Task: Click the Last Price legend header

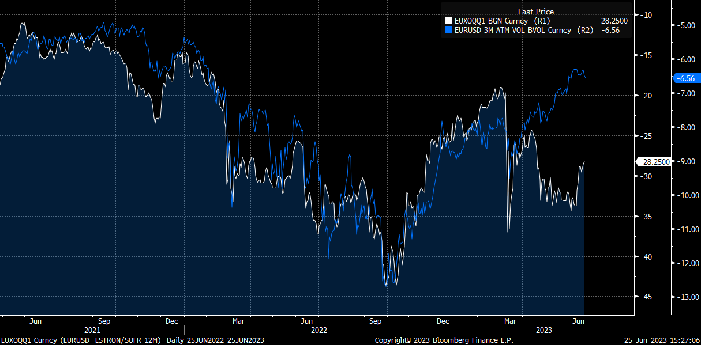Action: click(535, 11)
